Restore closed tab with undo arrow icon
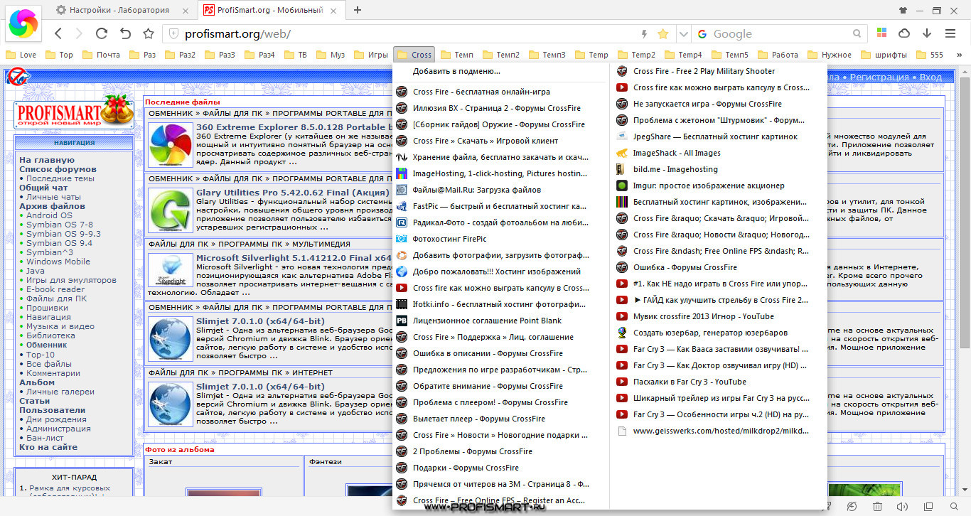 125,33
